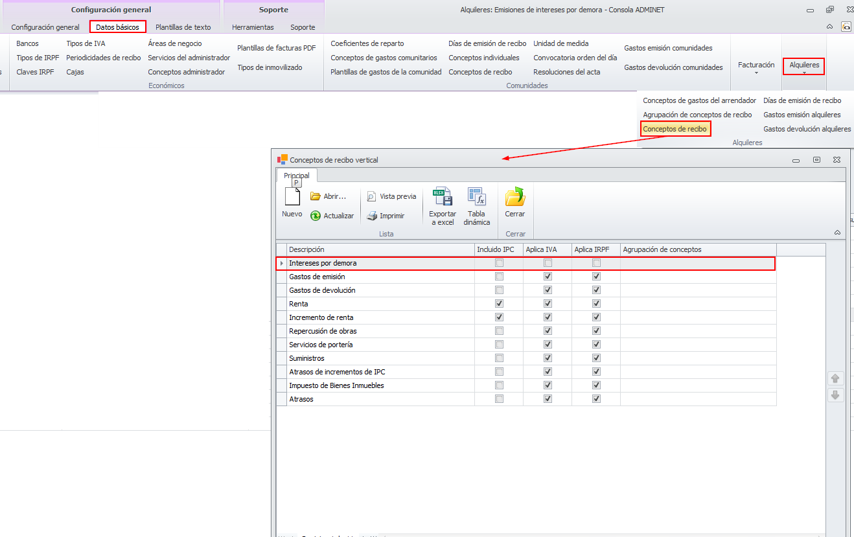Switch to the Datos básicos tab
This screenshot has width=854, height=537.
point(117,27)
